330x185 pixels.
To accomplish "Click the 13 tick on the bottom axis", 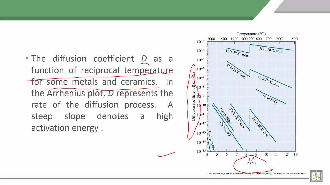I will [x=295, y=154].
